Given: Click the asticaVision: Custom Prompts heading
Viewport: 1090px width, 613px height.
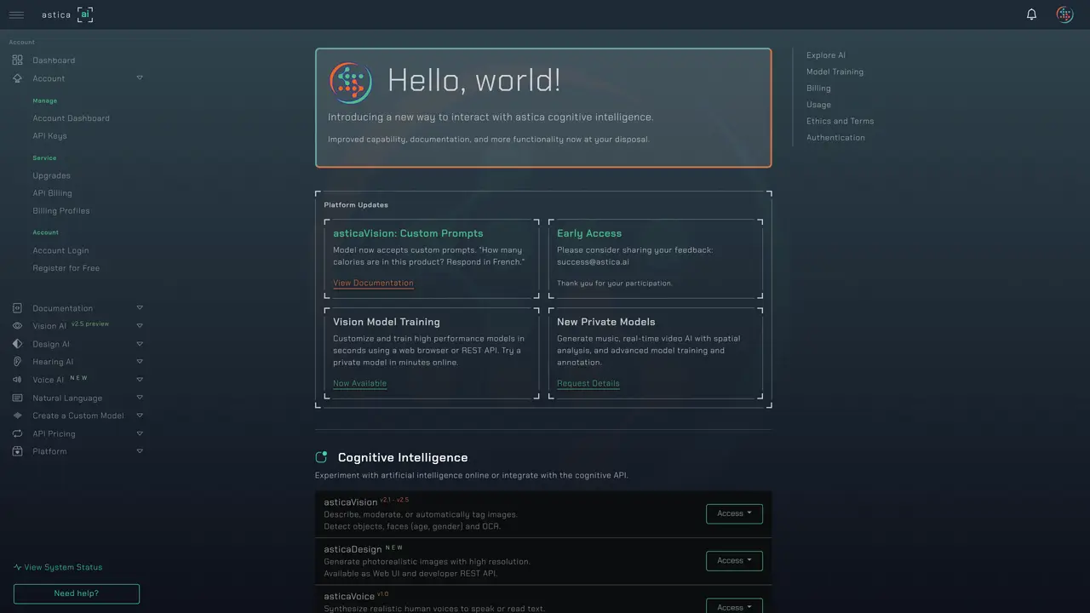Looking at the screenshot, I should coord(408,233).
